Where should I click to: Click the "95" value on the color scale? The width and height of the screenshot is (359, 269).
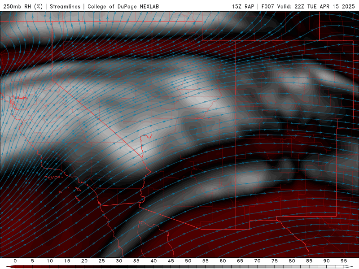[x=344, y=261]
